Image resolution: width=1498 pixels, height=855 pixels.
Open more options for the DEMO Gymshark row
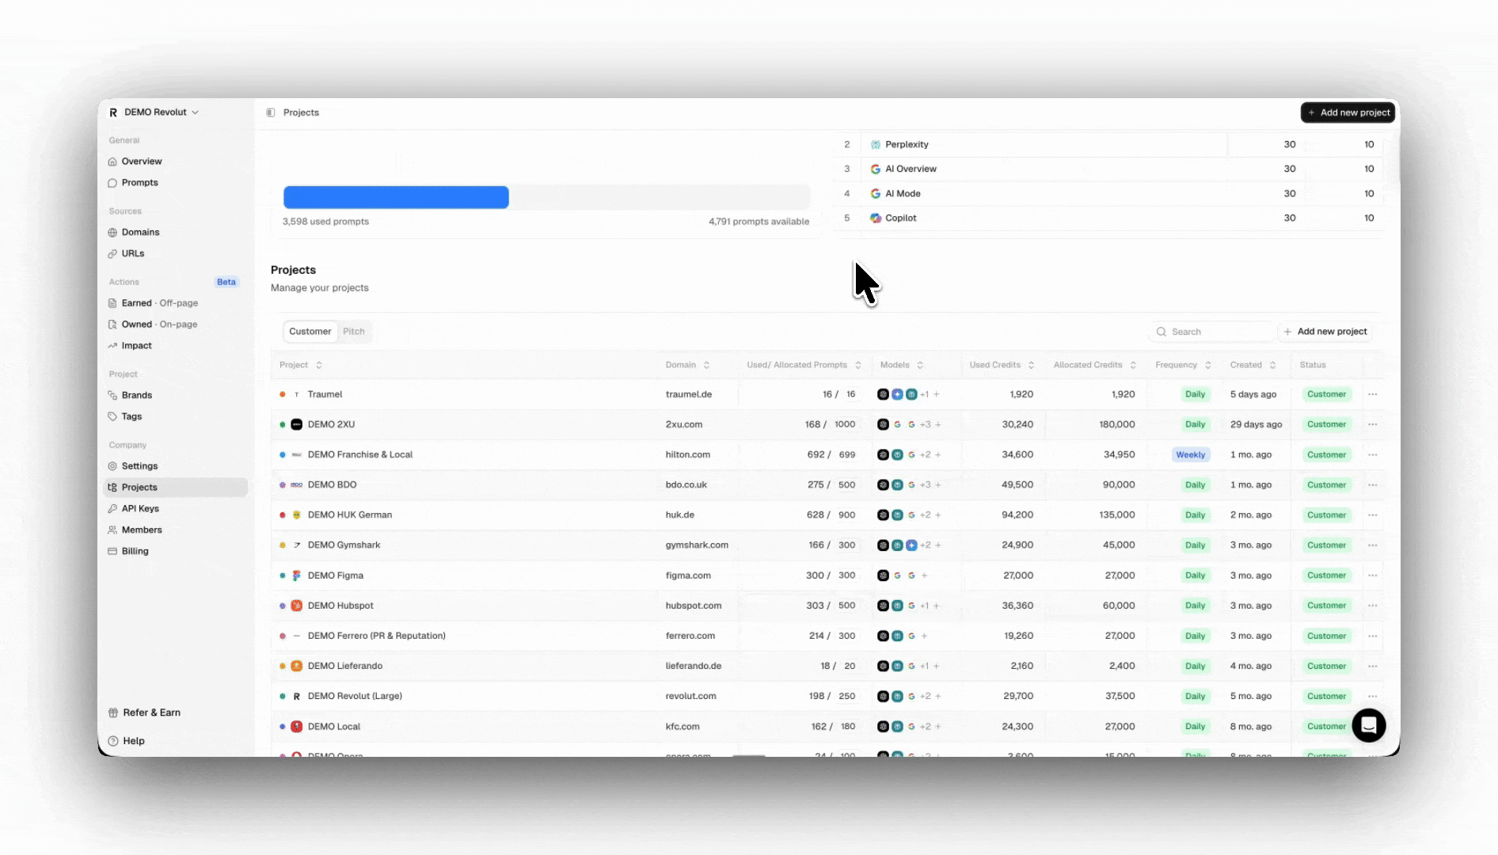coord(1373,545)
